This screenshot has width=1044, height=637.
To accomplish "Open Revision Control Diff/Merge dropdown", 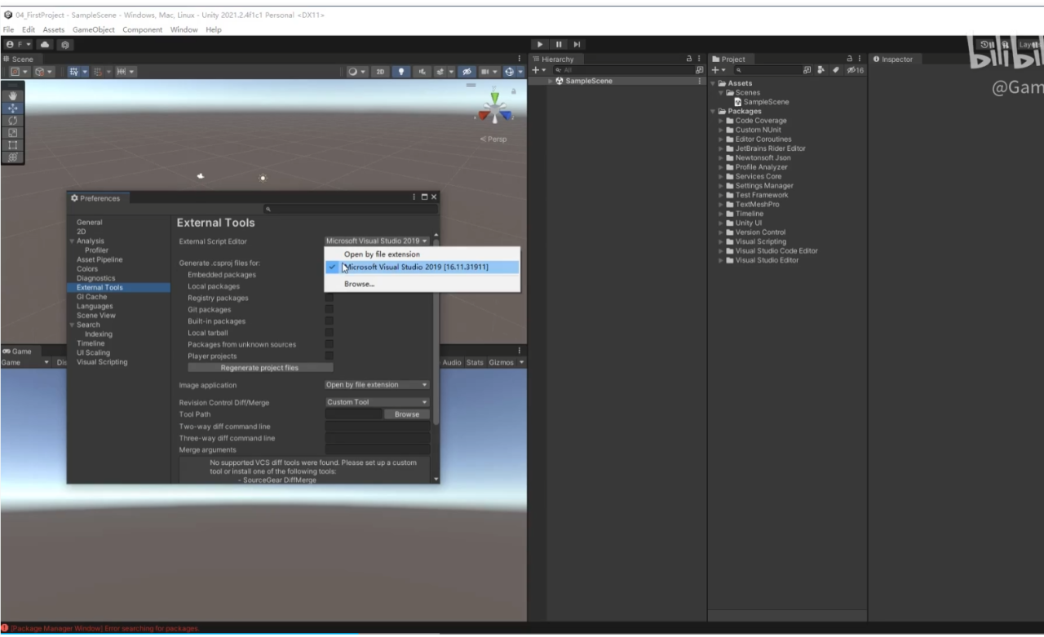I will coord(377,402).
